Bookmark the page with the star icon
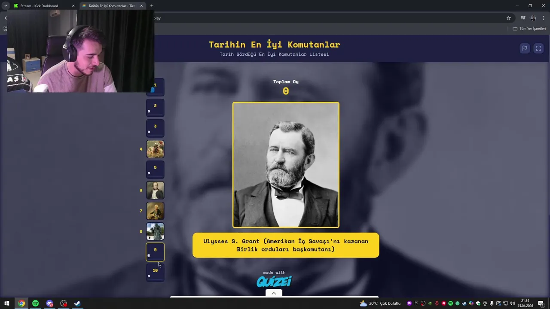This screenshot has width=550, height=309. [x=509, y=18]
